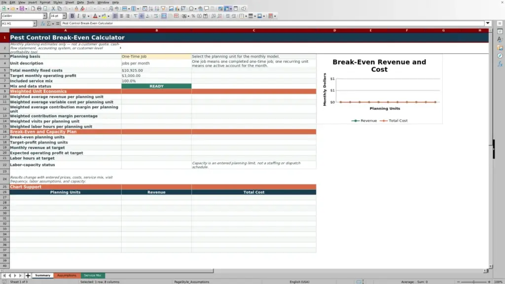This screenshot has width=505, height=284.
Task: Apply AutoFilter to the data
Action: pyautogui.click(x=163, y=8)
